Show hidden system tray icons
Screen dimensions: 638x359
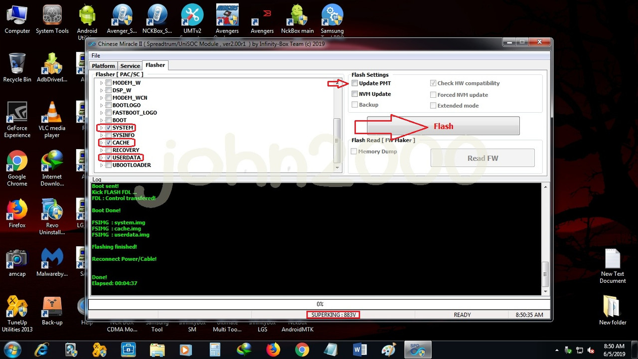pyautogui.click(x=557, y=351)
